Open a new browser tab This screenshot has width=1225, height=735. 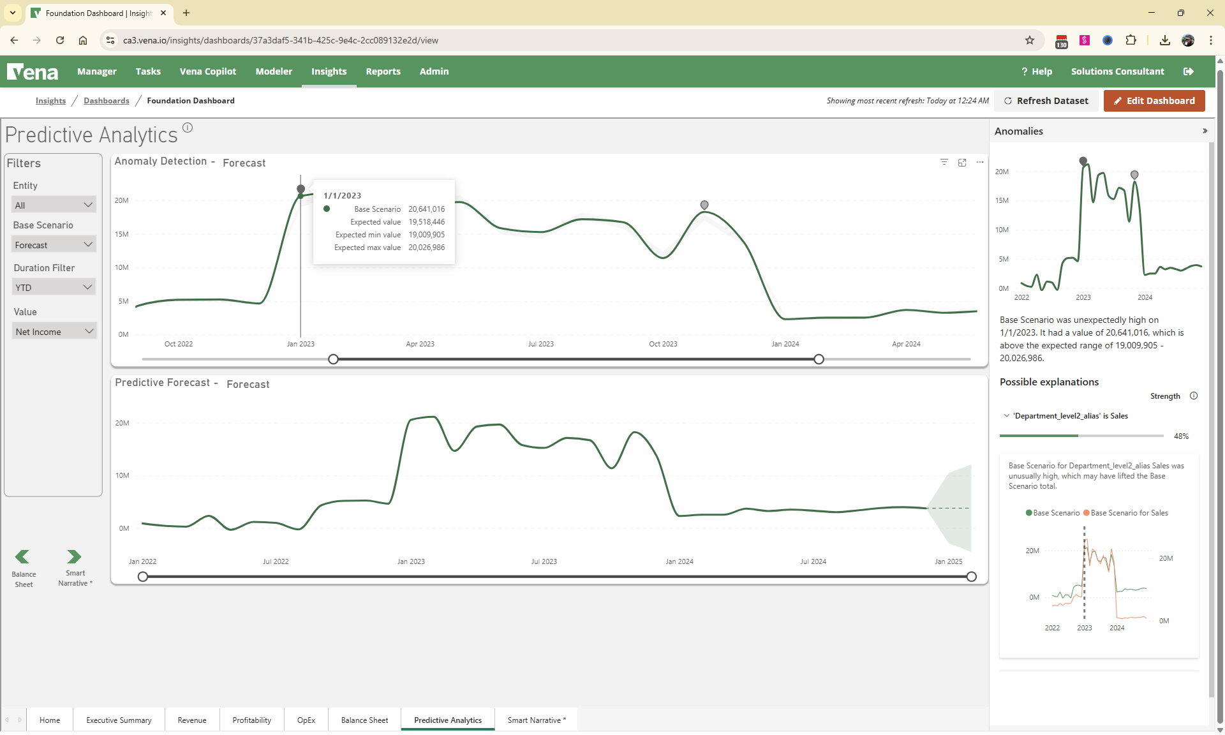[x=186, y=13]
